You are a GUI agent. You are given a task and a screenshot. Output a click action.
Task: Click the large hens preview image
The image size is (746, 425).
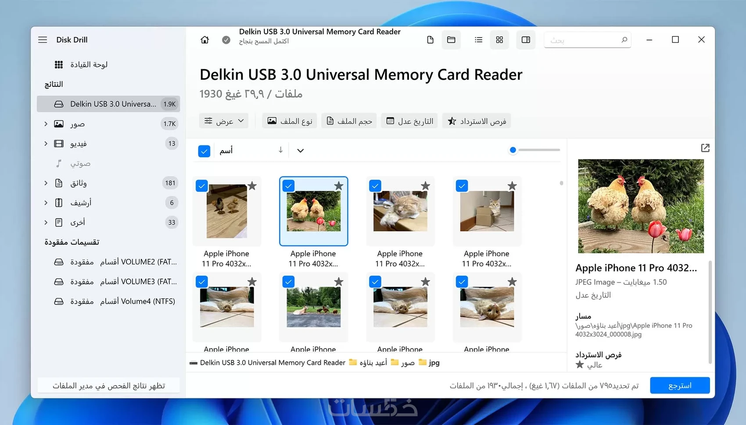pyautogui.click(x=641, y=206)
